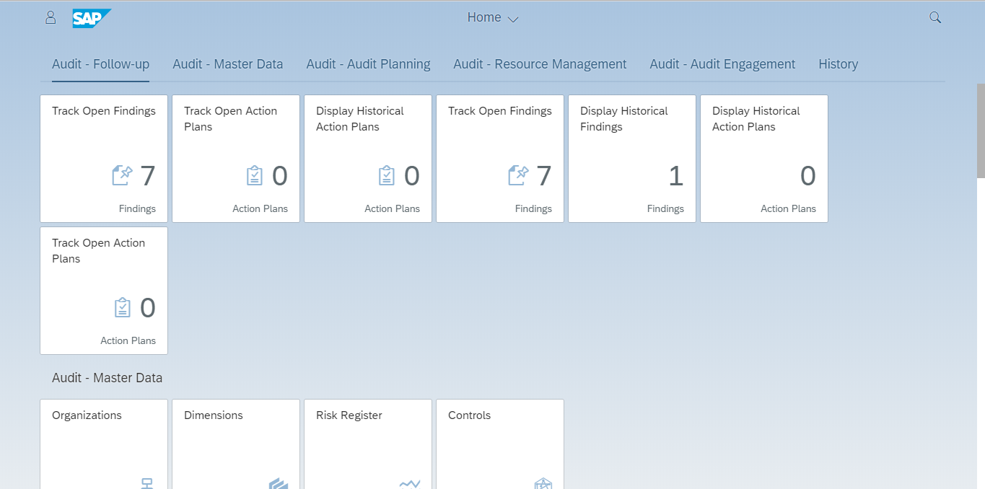Viewport: 985px width, 489px height.
Task: Click the org-chart icon on the Organizations tile
Action: pyautogui.click(x=148, y=482)
